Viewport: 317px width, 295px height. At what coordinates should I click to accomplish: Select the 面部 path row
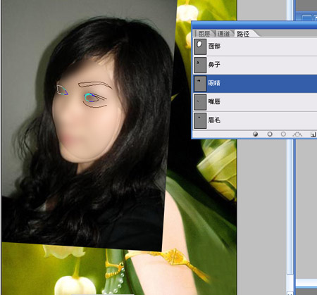(x=255, y=46)
